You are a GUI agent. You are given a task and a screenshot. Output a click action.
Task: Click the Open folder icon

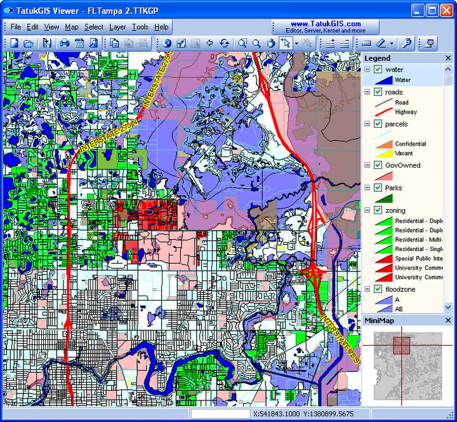pyautogui.click(x=29, y=43)
